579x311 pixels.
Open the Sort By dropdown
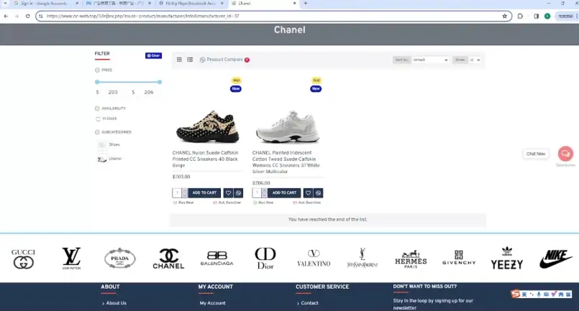(x=430, y=60)
